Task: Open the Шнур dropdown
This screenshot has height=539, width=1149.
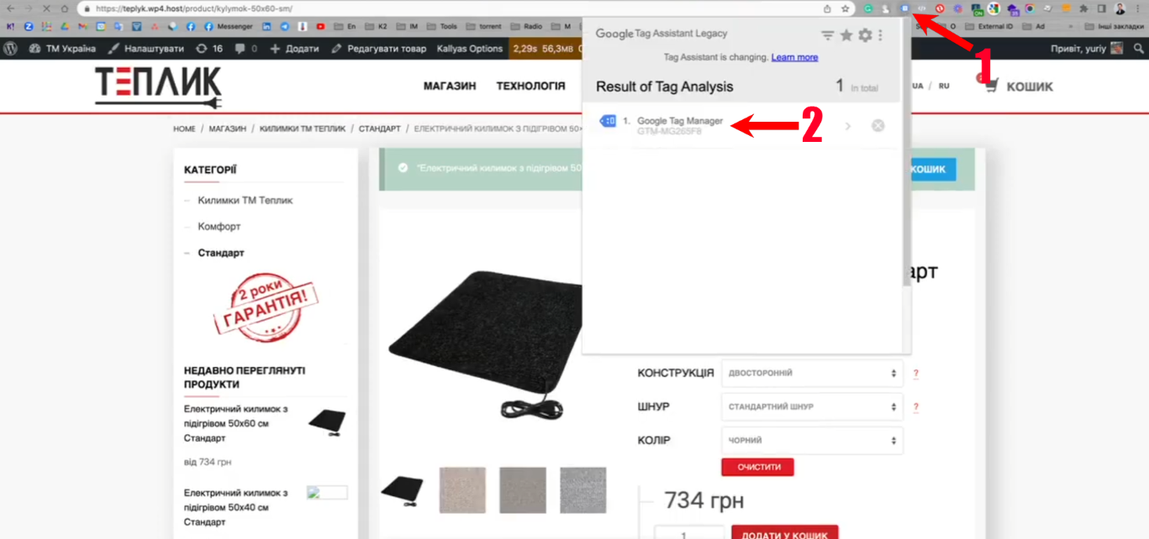Action: tap(812, 406)
